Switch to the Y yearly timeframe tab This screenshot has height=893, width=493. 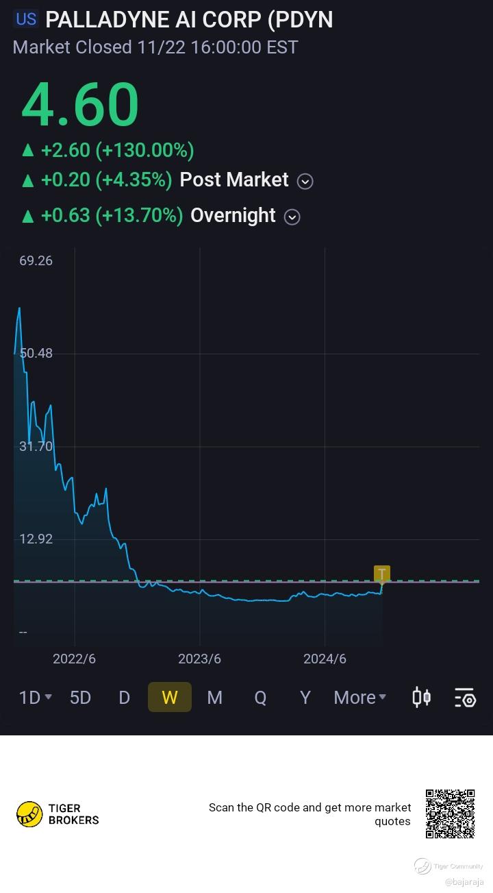(305, 698)
